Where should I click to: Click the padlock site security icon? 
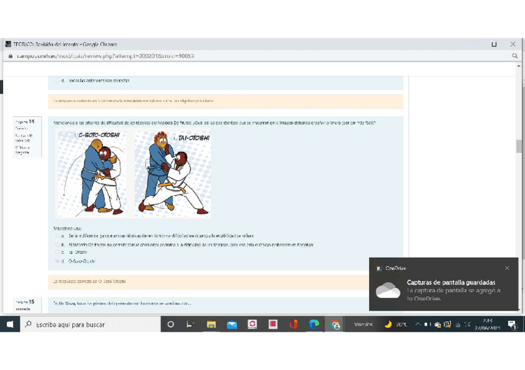9,56
